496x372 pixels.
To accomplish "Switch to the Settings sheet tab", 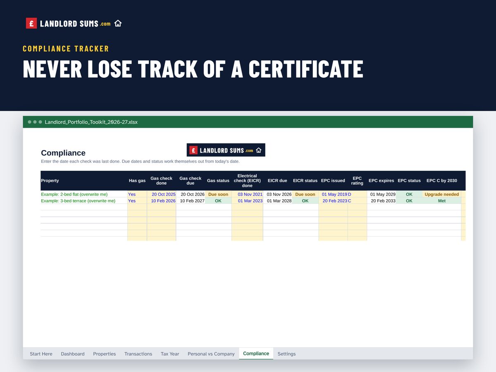I will [x=286, y=354].
